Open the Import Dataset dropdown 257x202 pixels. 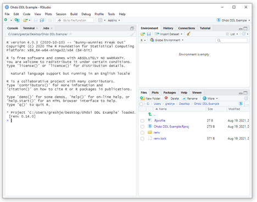point(169,34)
